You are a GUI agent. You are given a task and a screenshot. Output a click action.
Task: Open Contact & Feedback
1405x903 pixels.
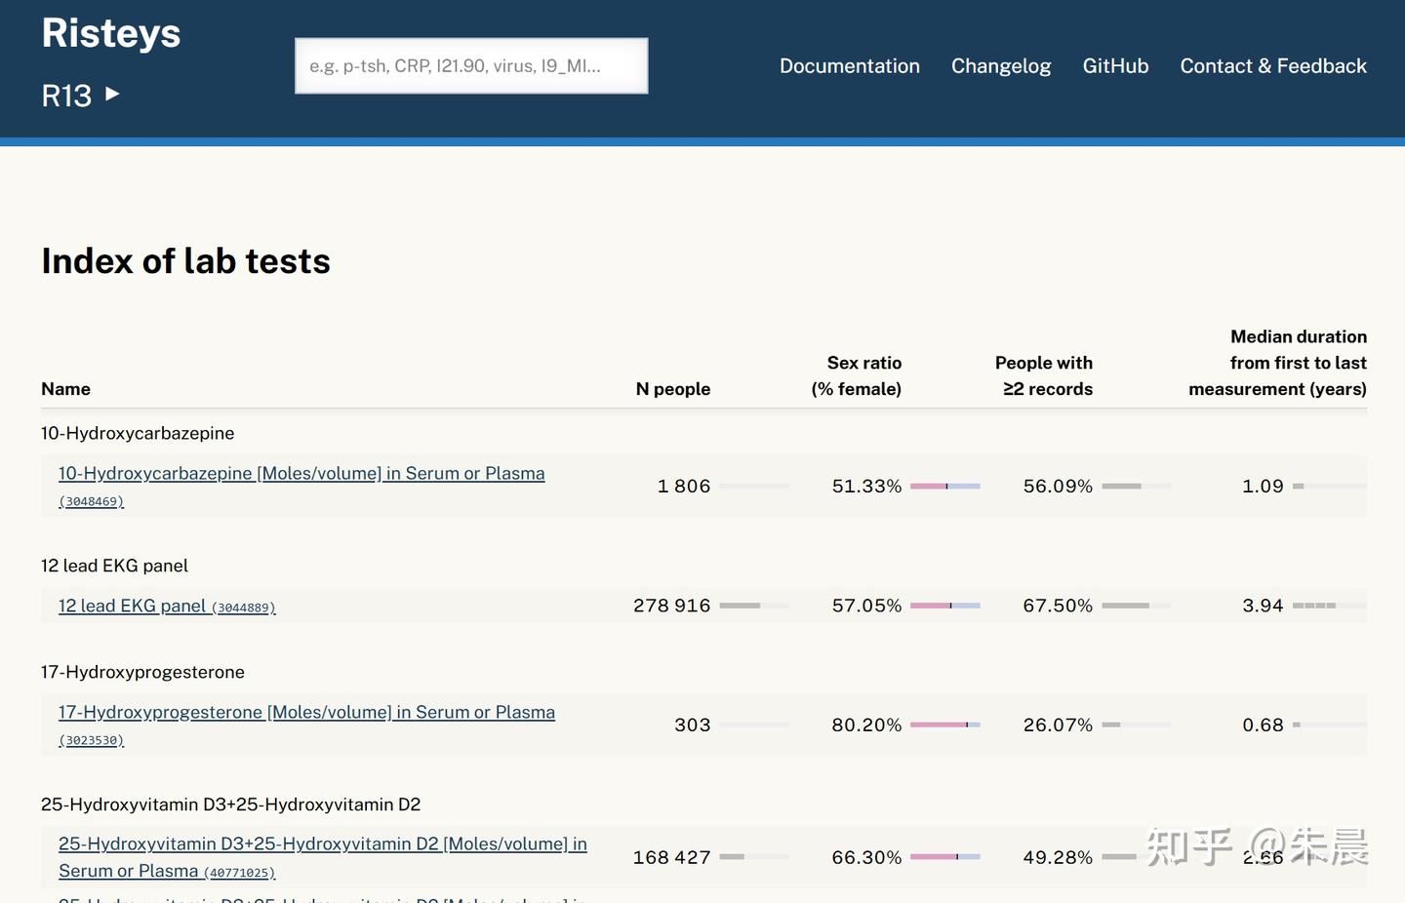[1272, 65]
